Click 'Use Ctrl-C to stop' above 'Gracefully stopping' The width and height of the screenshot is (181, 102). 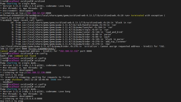[12, 75]
